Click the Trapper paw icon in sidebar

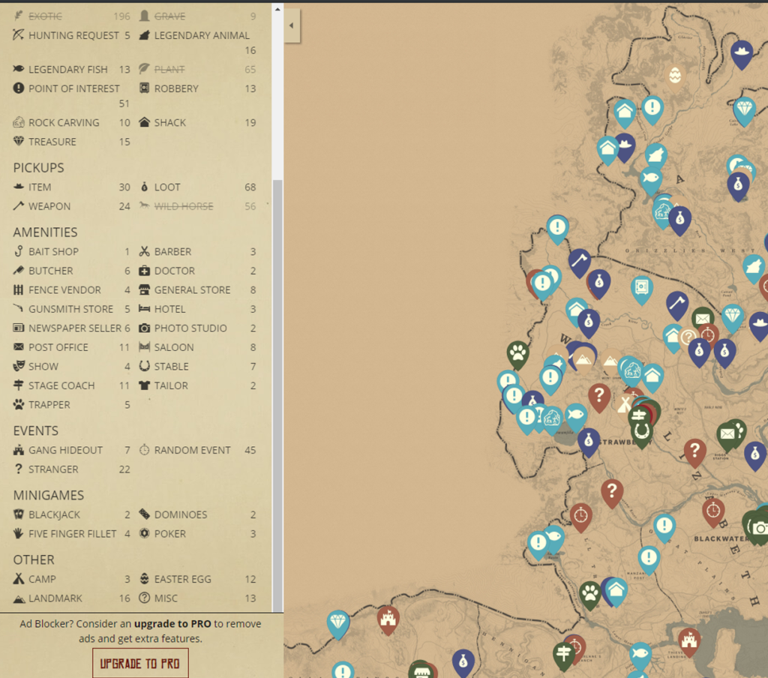[19, 405]
